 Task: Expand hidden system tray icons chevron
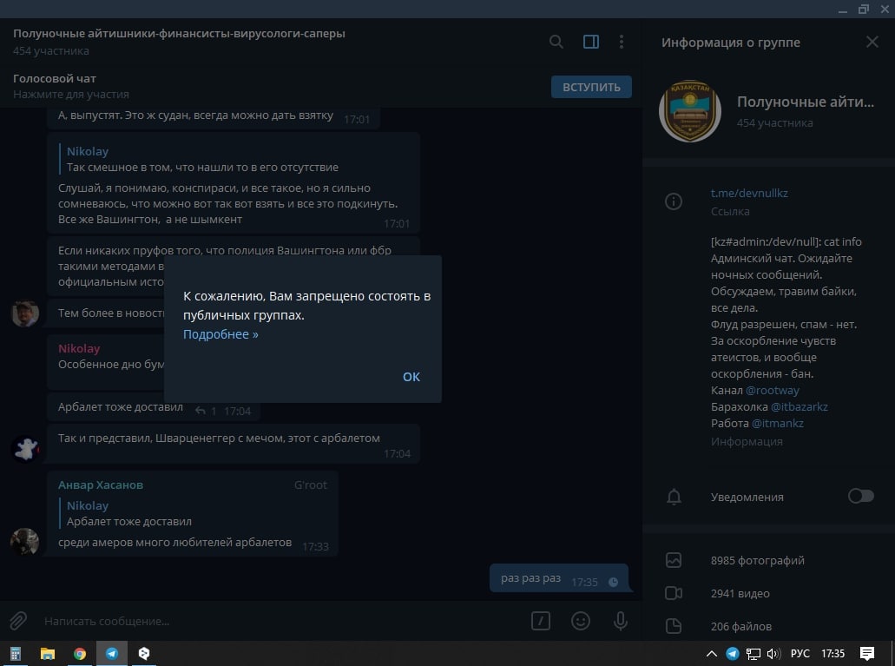point(711,654)
